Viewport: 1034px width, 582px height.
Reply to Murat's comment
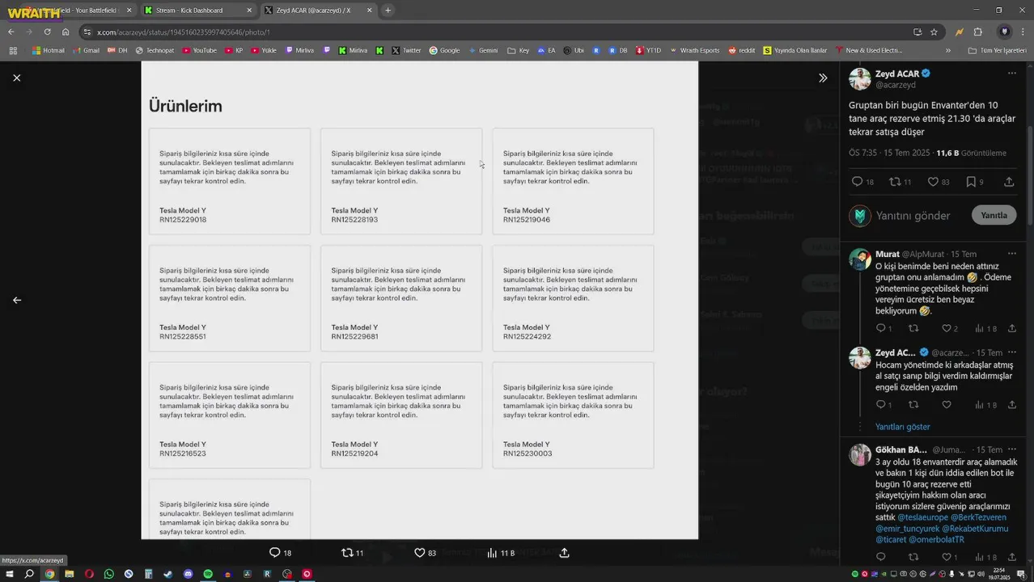880,328
